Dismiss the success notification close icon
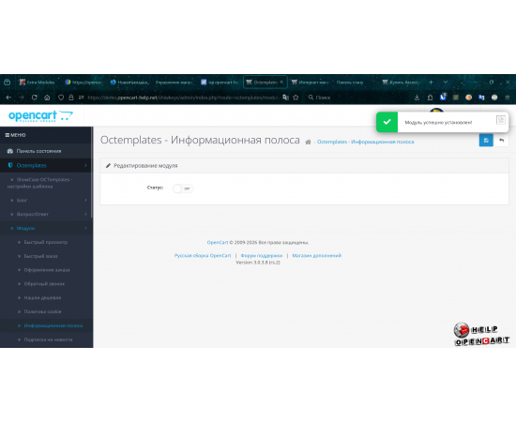516x422 pixels. click(x=501, y=120)
